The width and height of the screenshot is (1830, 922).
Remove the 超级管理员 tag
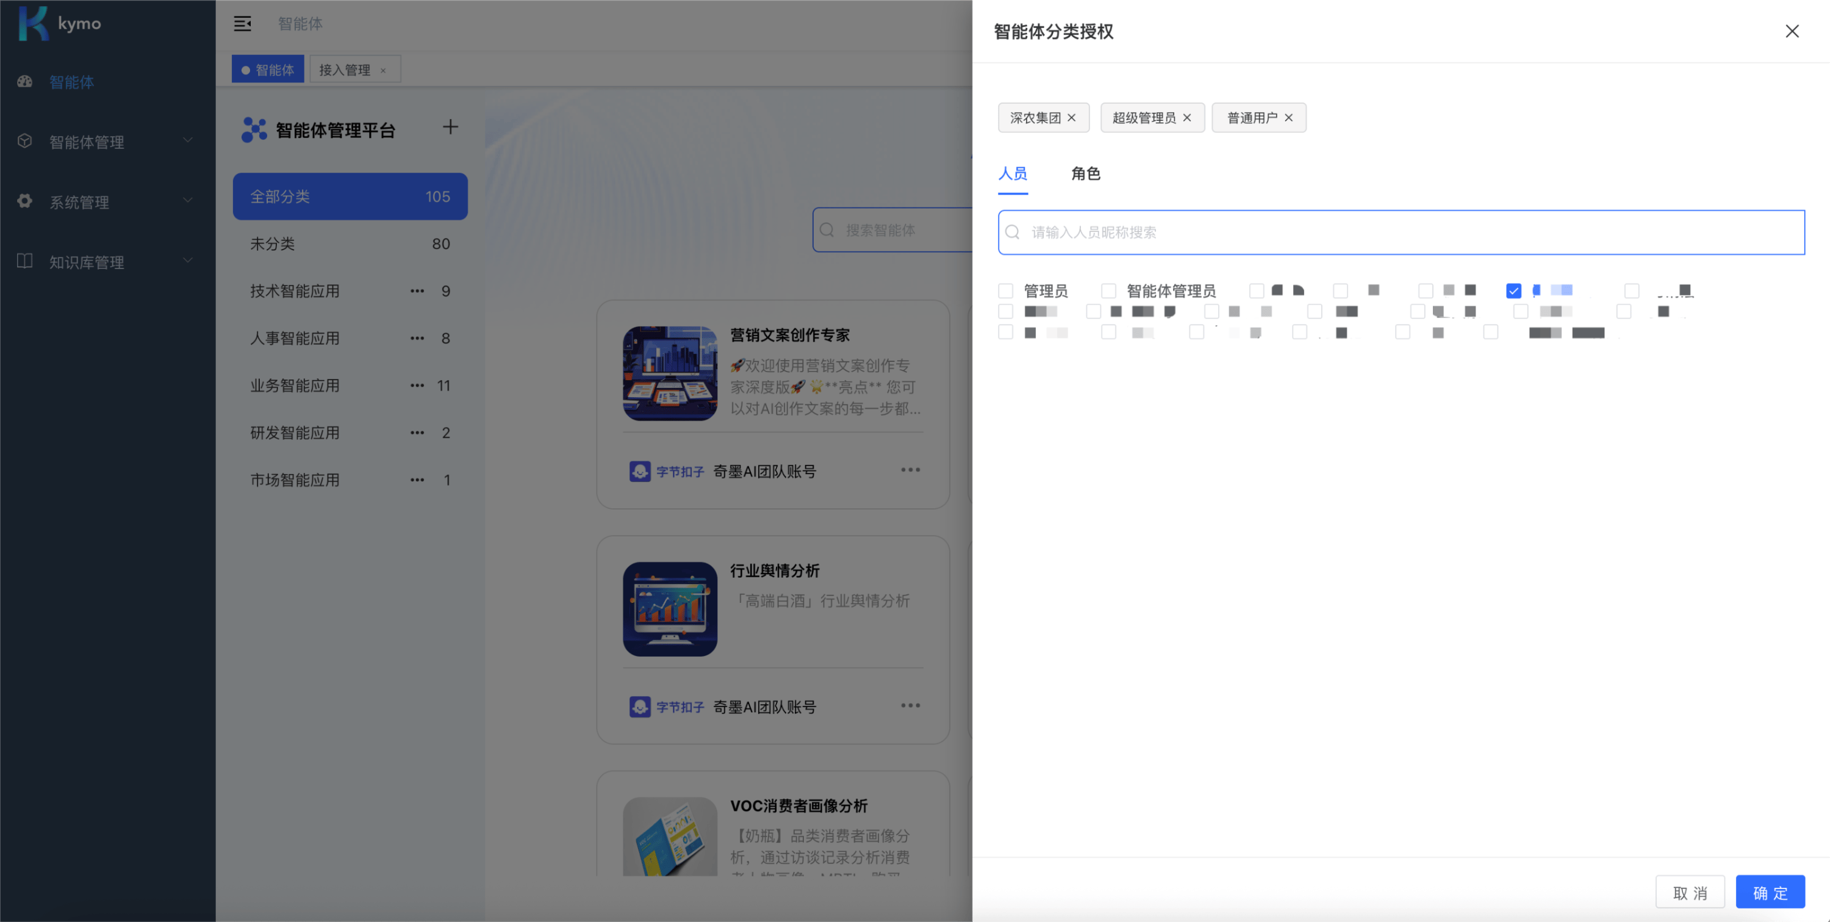click(1186, 118)
